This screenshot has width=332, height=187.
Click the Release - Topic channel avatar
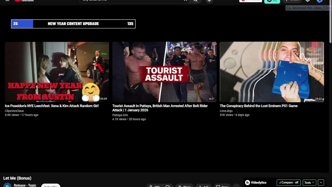7,185
